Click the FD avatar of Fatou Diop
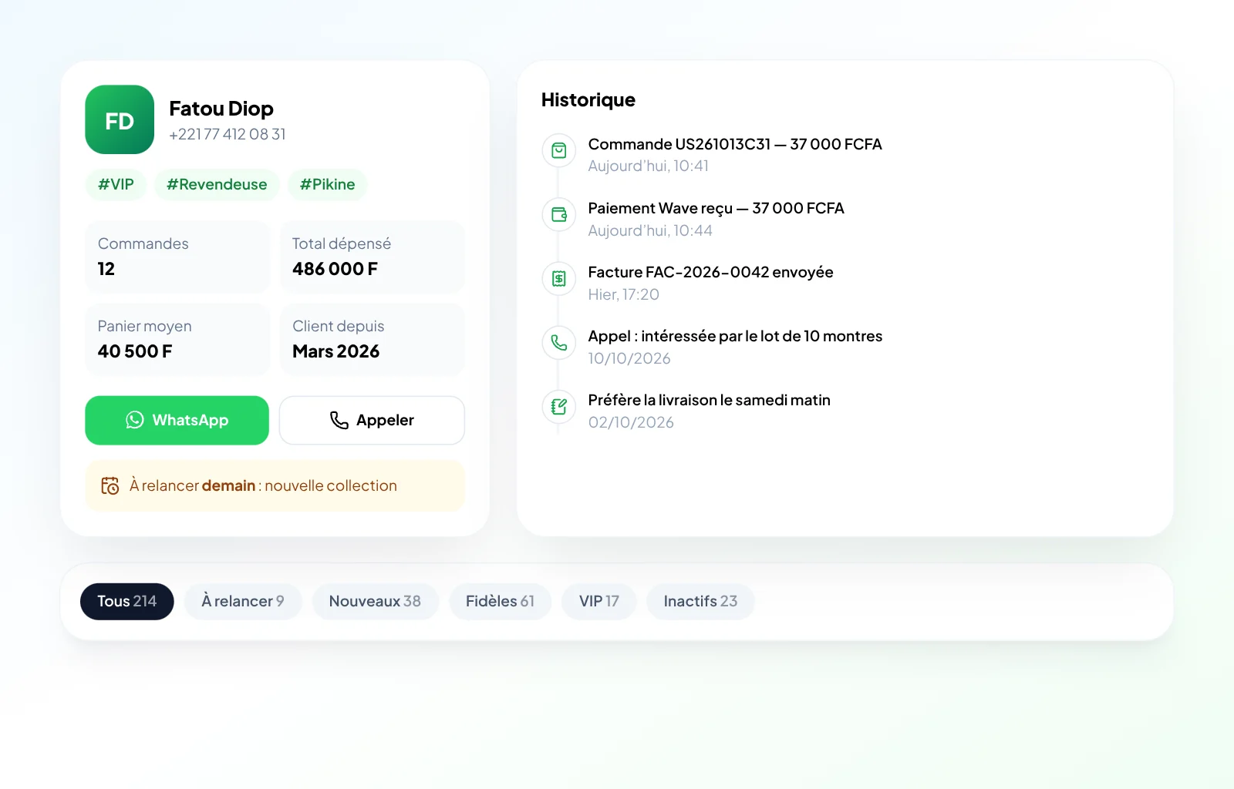 [120, 119]
